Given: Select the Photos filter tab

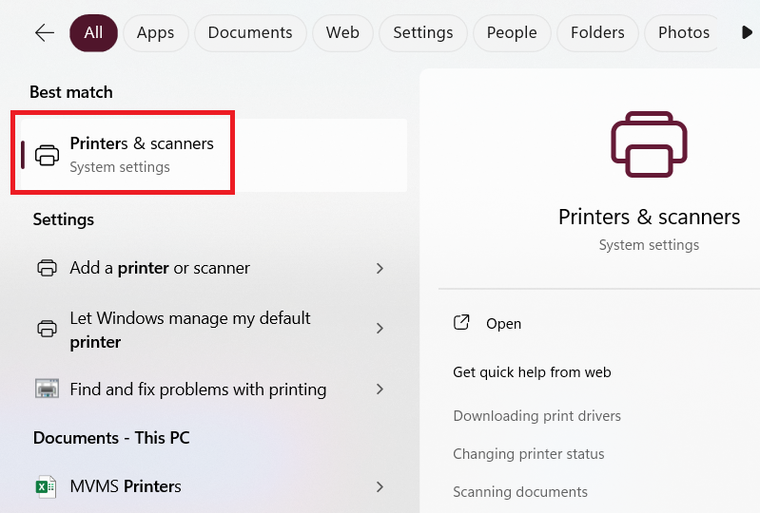Looking at the screenshot, I should pos(683,33).
